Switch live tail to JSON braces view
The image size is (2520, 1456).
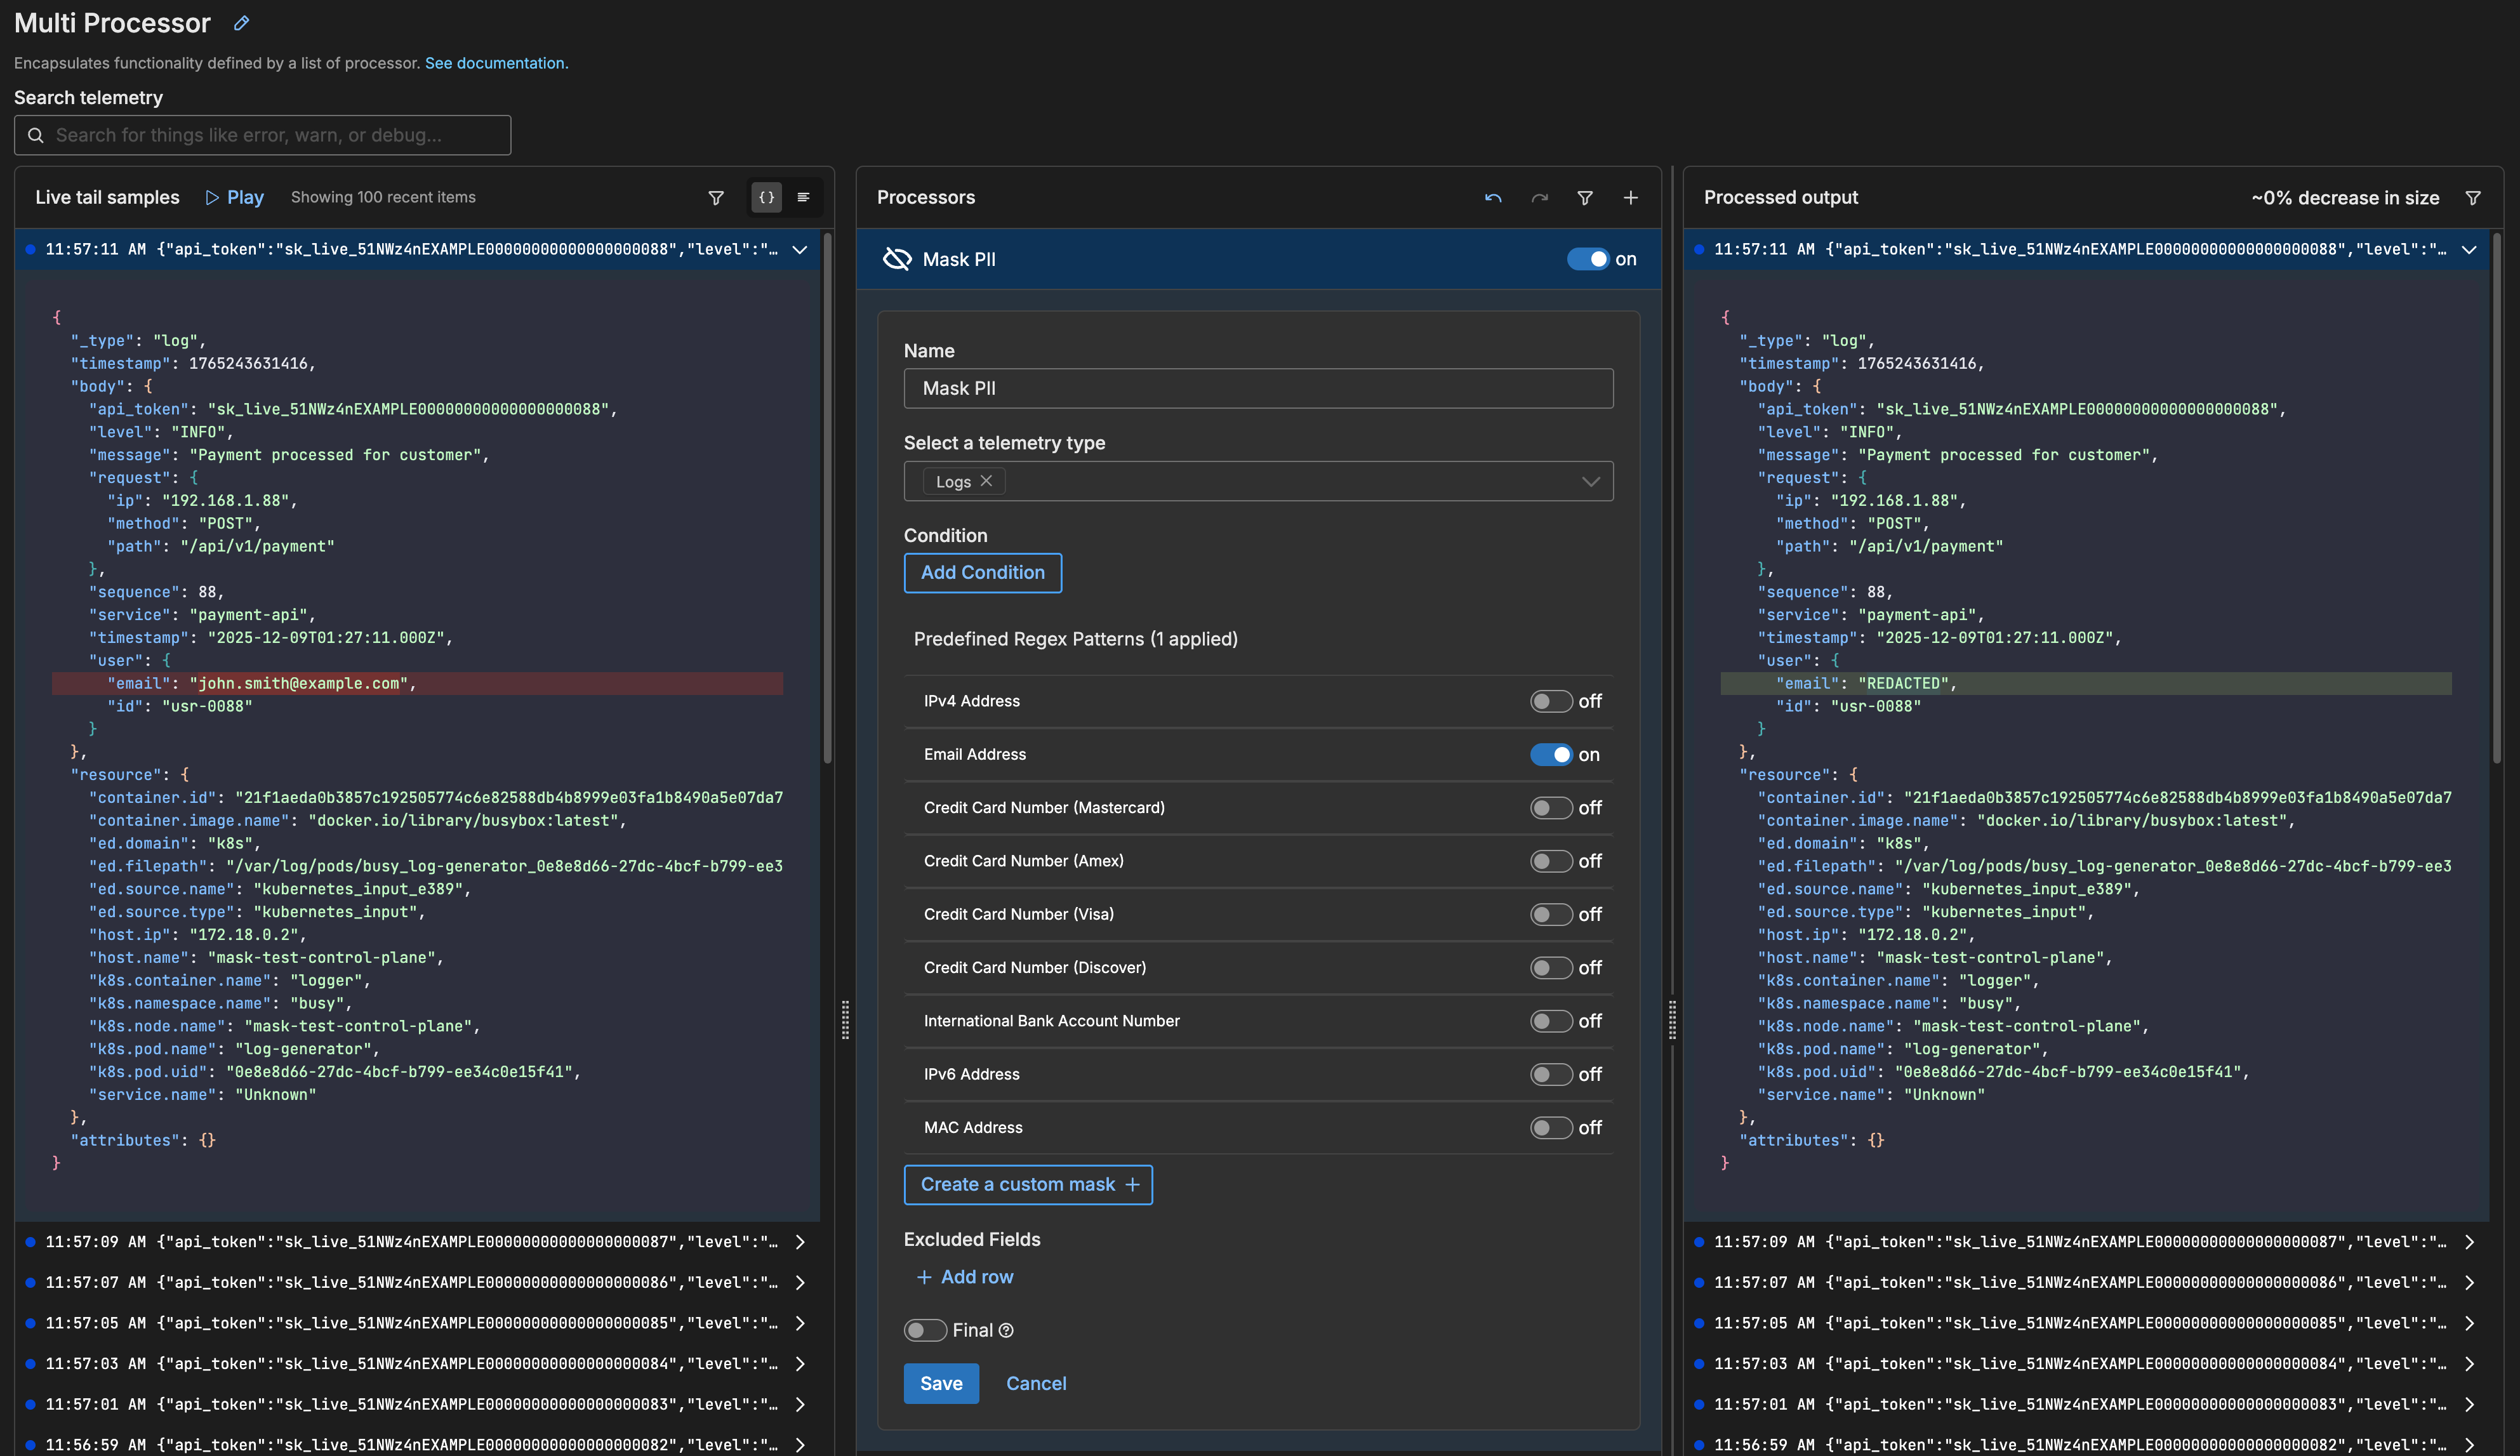[x=766, y=198]
